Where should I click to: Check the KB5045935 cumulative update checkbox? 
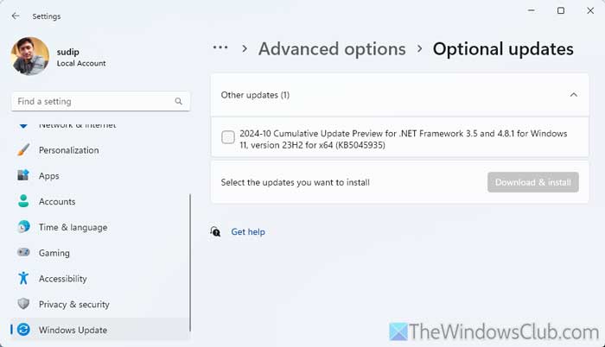coord(228,137)
